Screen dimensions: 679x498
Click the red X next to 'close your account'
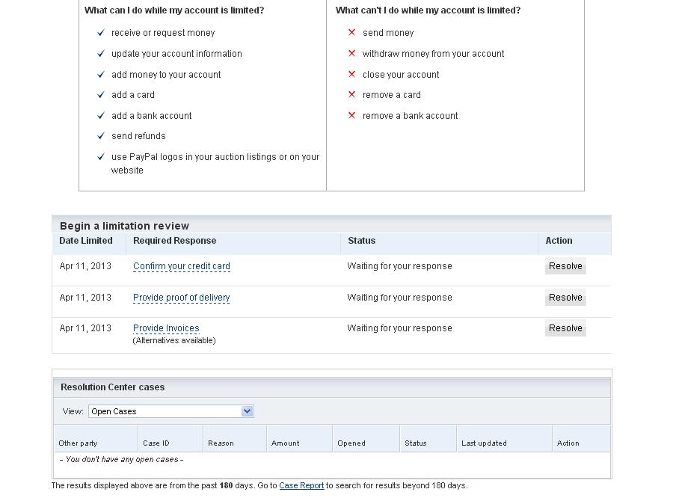(x=351, y=75)
